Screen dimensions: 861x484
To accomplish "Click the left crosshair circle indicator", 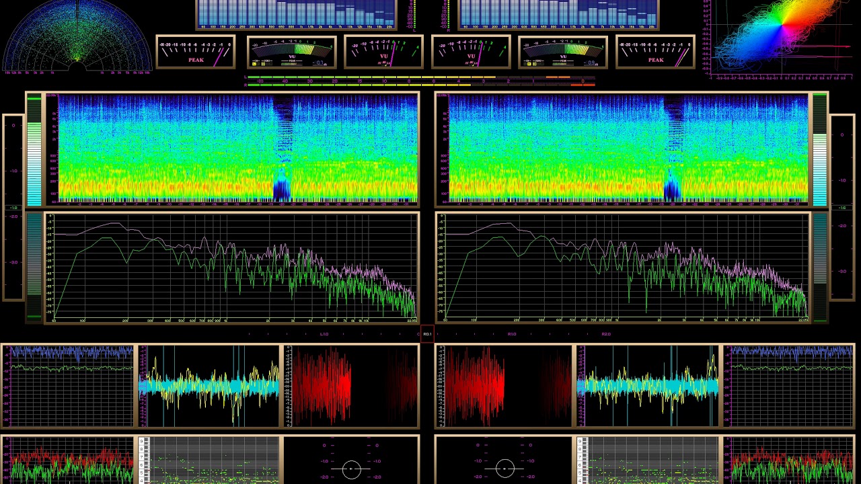I will click(x=351, y=469).
